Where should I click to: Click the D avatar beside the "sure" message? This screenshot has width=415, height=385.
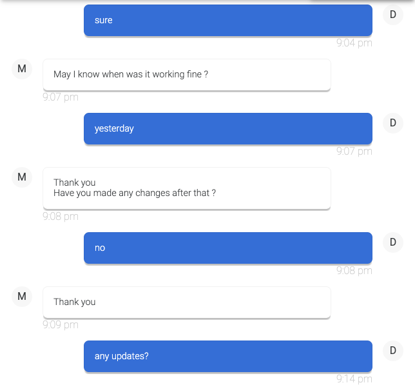pyautogui.click(x=393, y=14)
